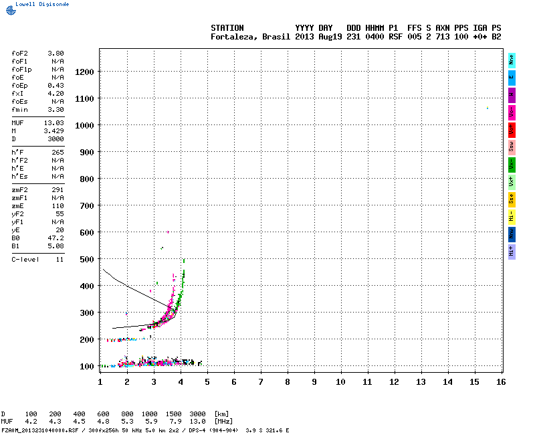The image size is (535, 435).
Task: Select the date text 2013 Aug19
Action: coord(318,37)
